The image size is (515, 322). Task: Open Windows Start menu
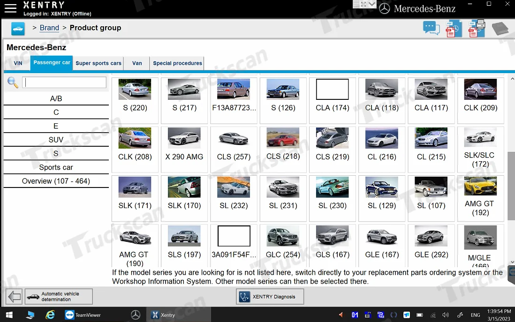tap(9, 315)
